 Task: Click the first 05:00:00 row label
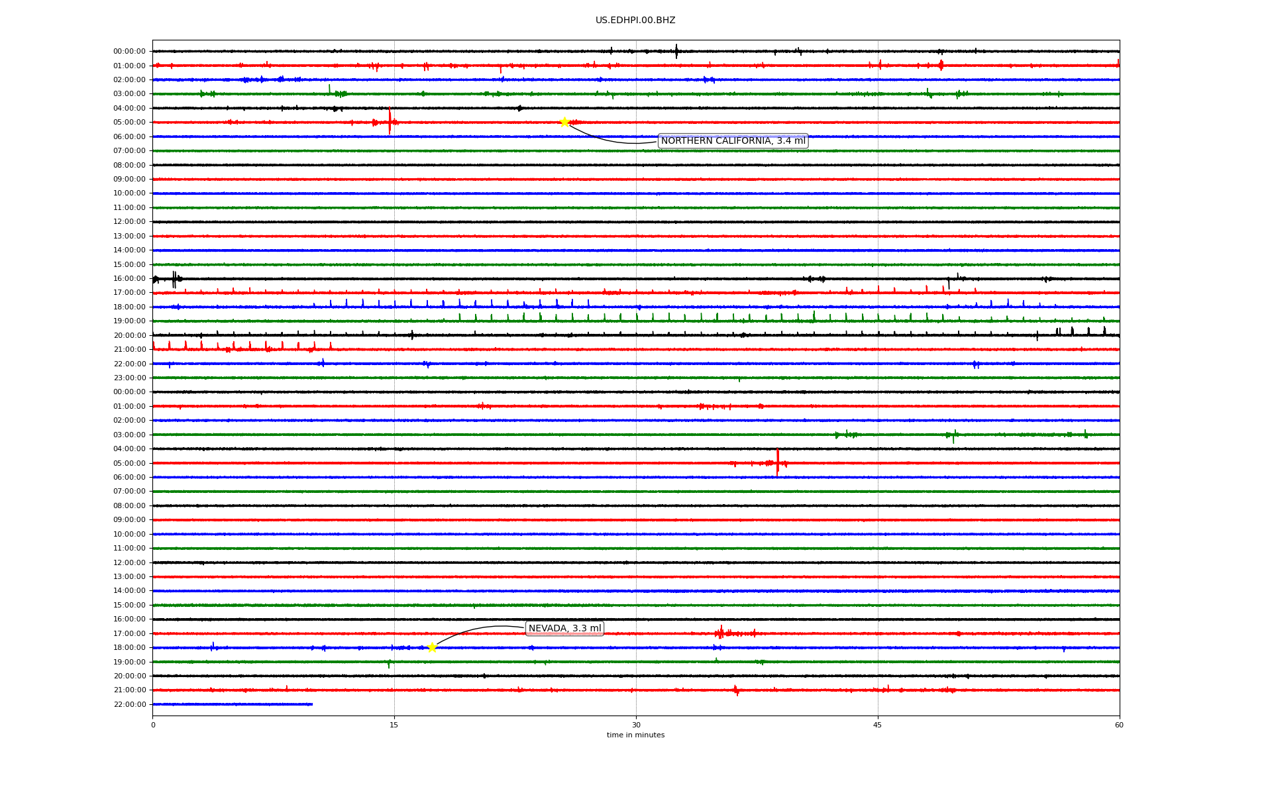coord(129,123)
